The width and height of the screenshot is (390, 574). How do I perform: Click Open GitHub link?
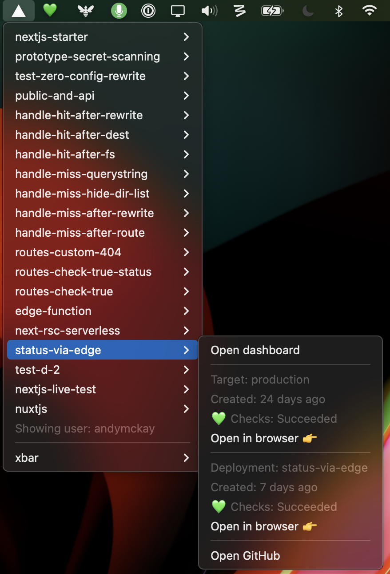pyautogui.click(x=245, y=556)
